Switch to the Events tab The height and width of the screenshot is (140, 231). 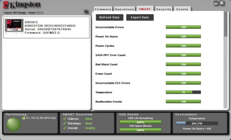click(182, 9)
